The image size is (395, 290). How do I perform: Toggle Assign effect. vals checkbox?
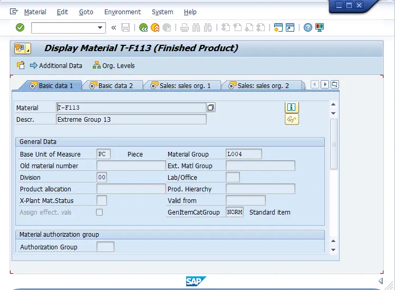(x=99, y=212)
